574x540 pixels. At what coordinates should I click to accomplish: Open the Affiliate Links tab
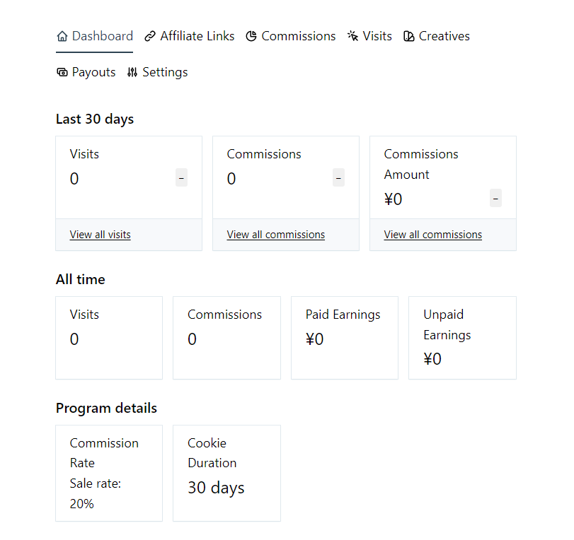click(197, 36)
